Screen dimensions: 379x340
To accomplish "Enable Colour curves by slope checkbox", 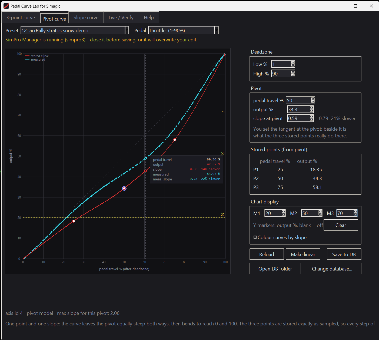I will pyautogui.click(x=255, y=237).
